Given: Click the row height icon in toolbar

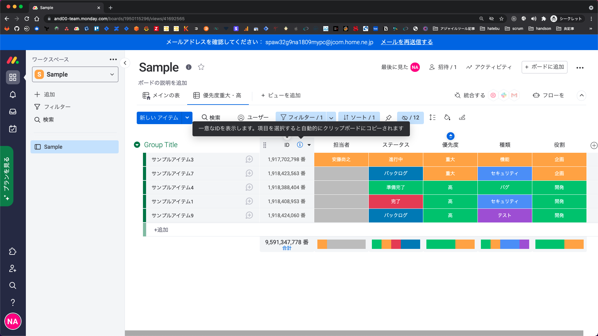Looking at the screenshot, I should pyautogui.click(x=432, y=118).
